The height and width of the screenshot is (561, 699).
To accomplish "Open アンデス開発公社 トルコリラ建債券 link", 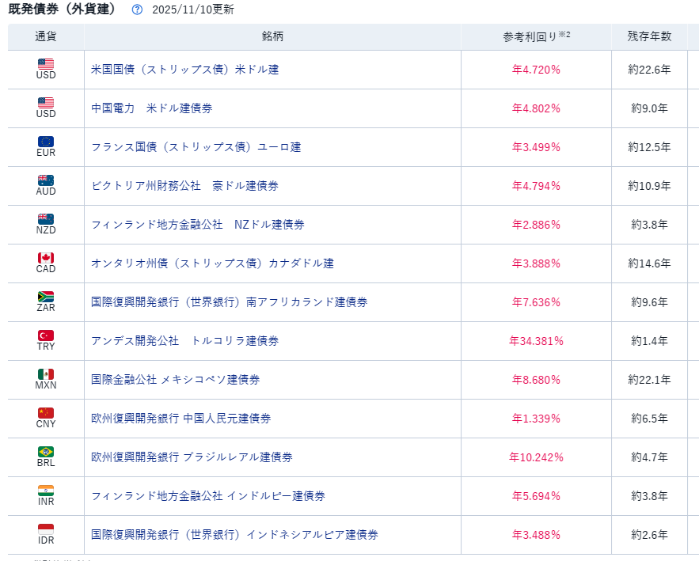I will pyautogui.click(x=184, y=341).
